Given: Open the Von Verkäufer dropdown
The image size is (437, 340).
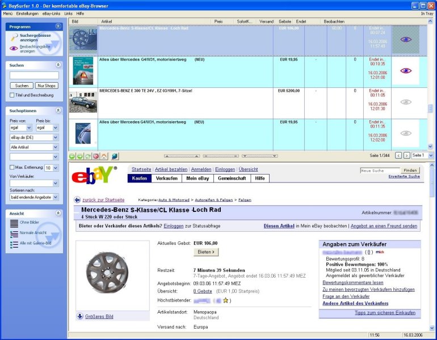Looking at the screenshot, I should pos(56,183).
